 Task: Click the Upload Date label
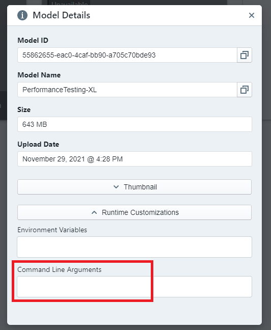pos(38,144)
